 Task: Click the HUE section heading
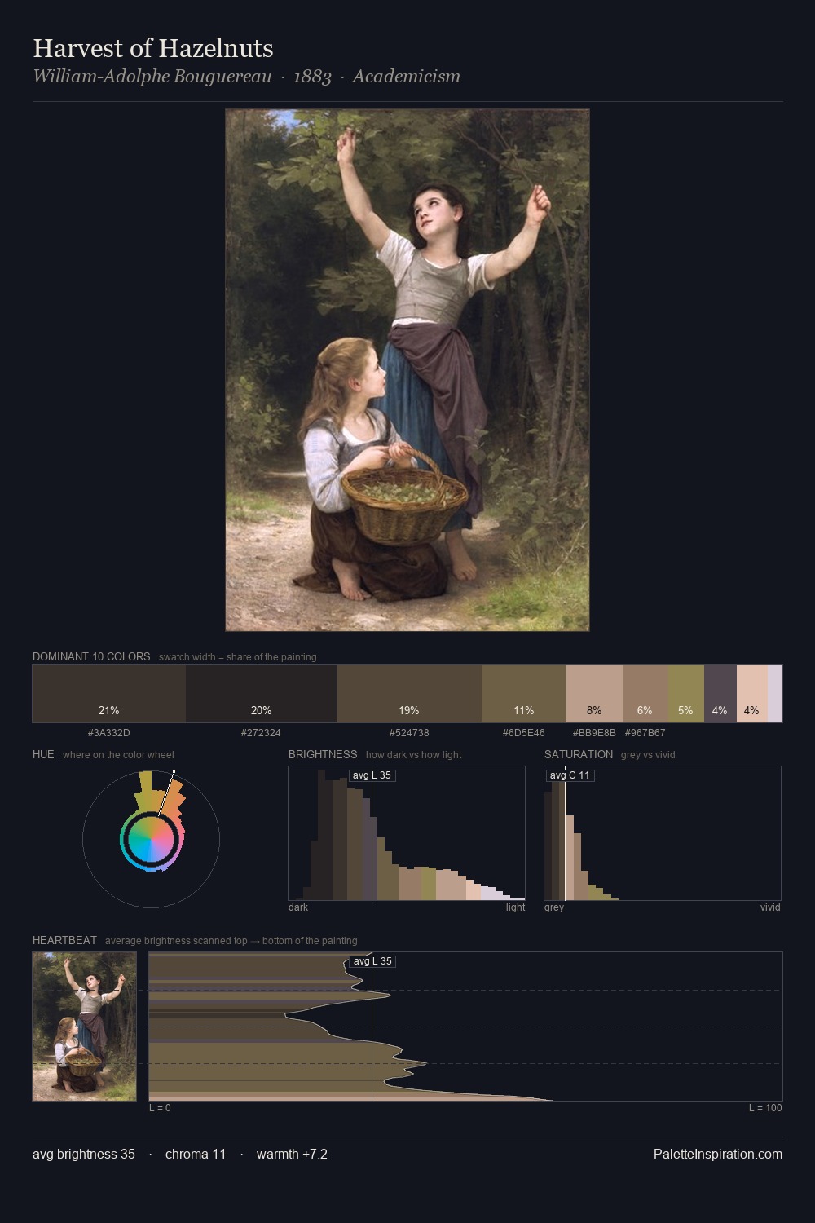43,754
